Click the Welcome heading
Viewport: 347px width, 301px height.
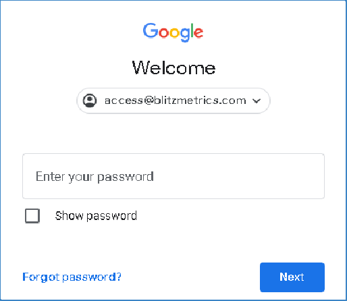click(173, 67)
